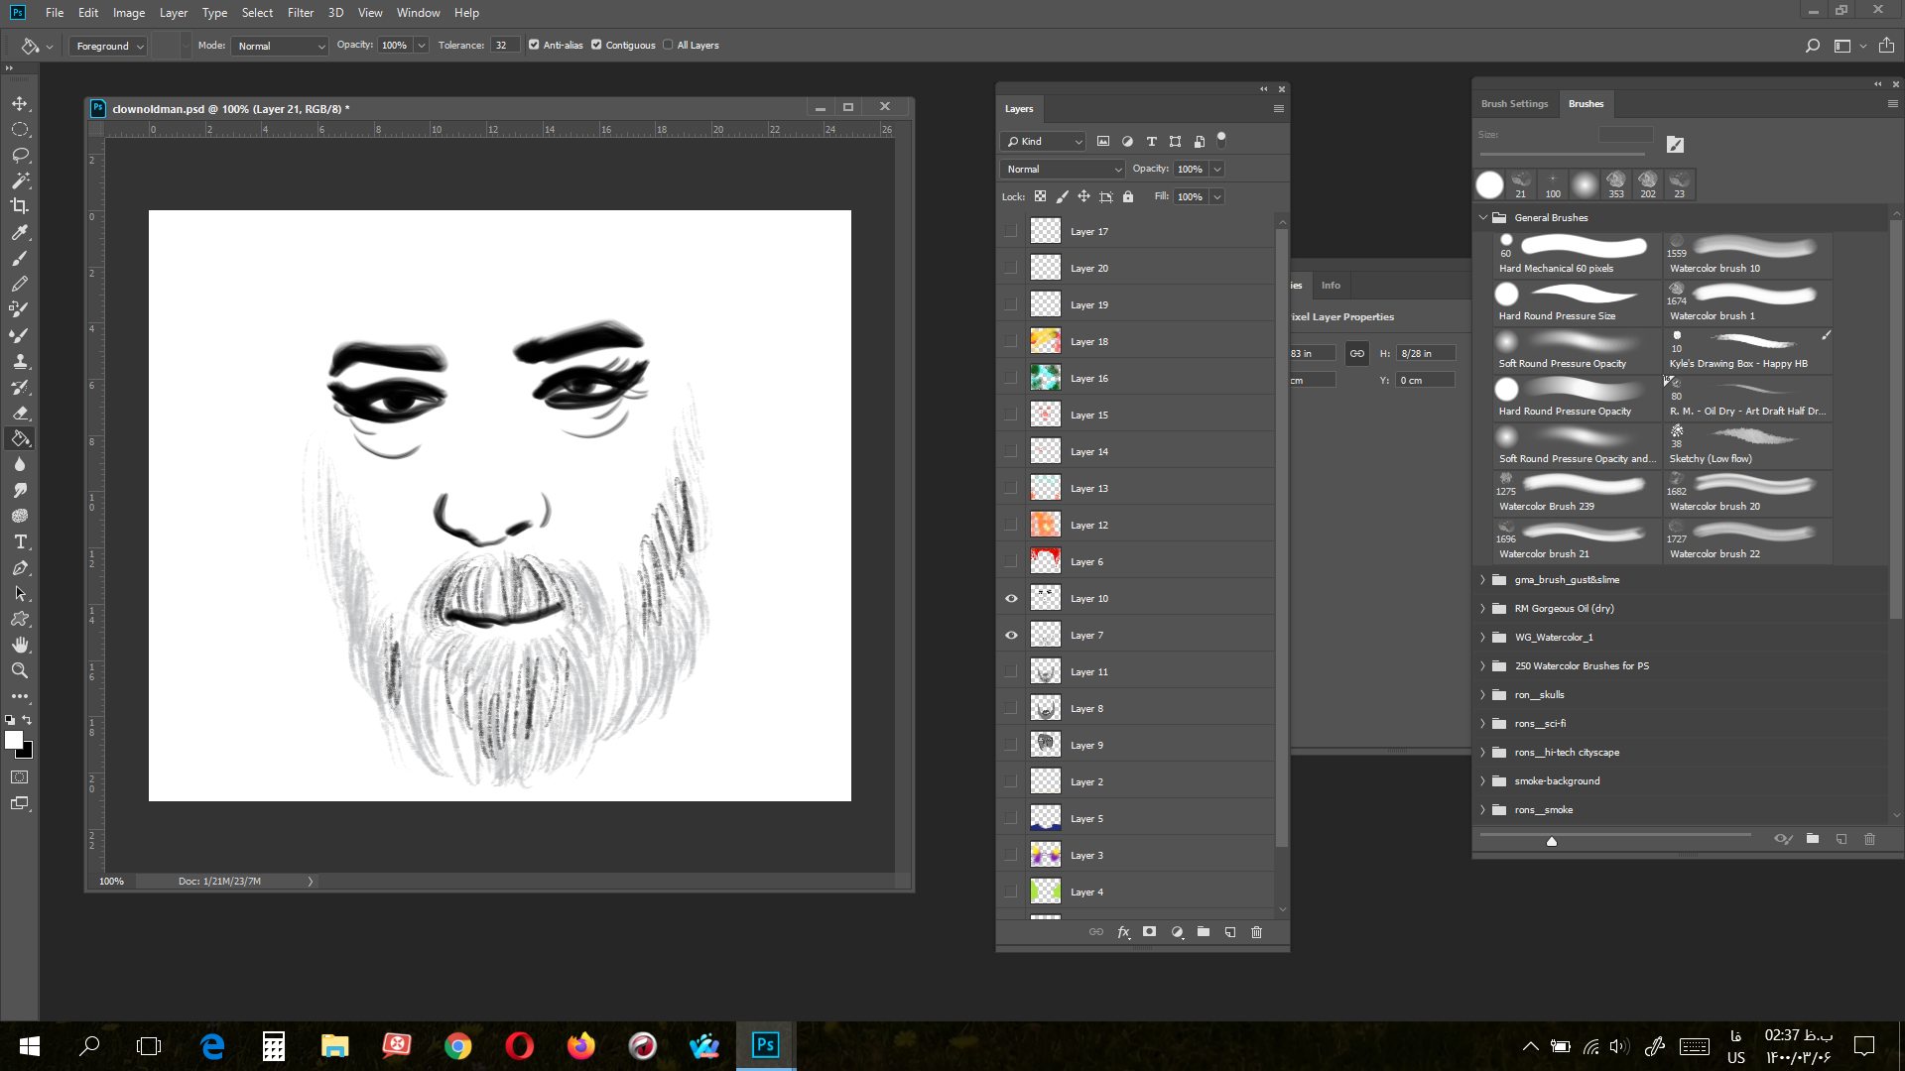Screen dimensions: 1905x1071
Task: Show Layer 18 visibility box
Action: tap(1011, 341)
